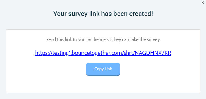This screenshot has width=206, height=99.
Task: Open the testing1.bouncetogether.com survey link
Action: [103, 53]
